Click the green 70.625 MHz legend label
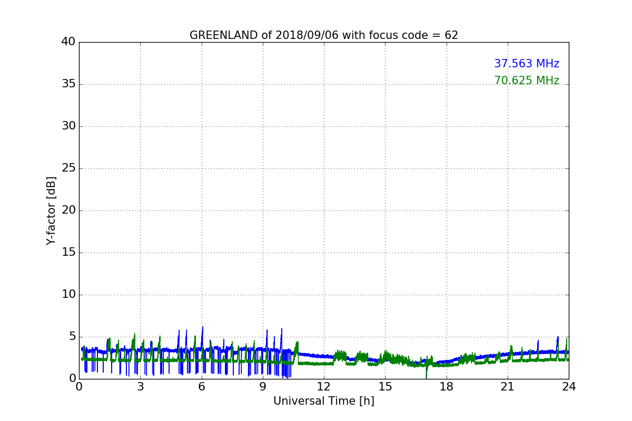The height and width of the screenshot is (421, 632). pos(526,81)
